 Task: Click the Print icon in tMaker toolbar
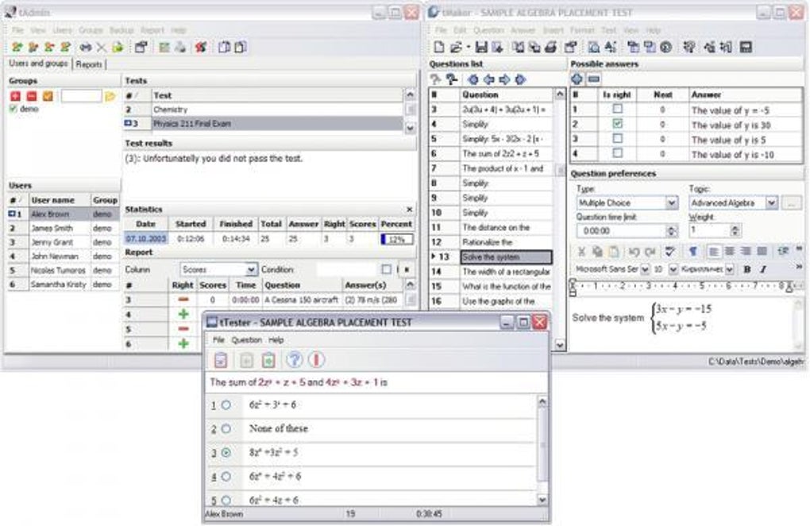(x=550, y=48)
